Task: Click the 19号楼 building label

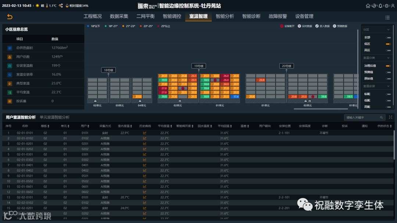Action: pyautogui.click(x=199, y=66)
